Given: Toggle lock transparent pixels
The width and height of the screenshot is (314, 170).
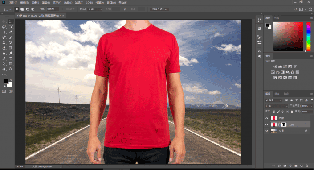Looking at the screenshot, I should (274, 112).
